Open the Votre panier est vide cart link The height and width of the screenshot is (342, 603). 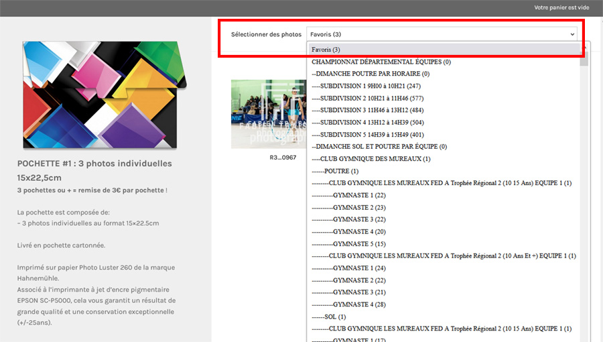[561, 7]
